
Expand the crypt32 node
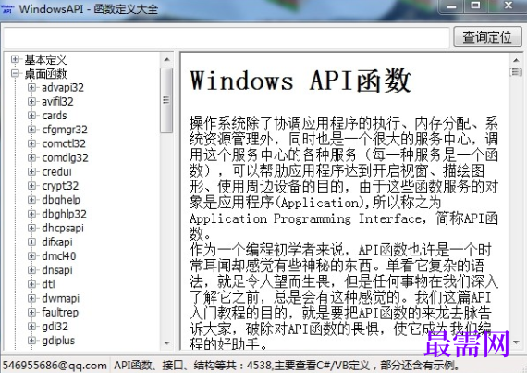[x=31, y=186]
